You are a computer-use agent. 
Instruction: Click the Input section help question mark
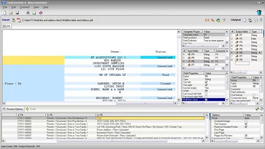[x=224, y=20]
